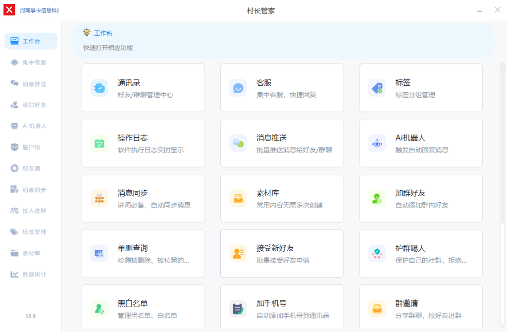Click the 素材库 card orange box icon
507x332 pixels.
tap(238, 198)
